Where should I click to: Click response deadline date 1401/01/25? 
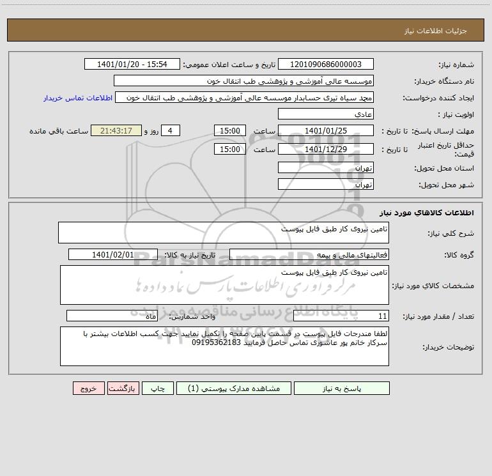[326, 130]
